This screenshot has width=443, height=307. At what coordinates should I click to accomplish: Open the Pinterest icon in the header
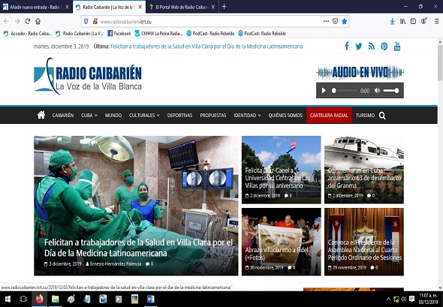(384, 47)
